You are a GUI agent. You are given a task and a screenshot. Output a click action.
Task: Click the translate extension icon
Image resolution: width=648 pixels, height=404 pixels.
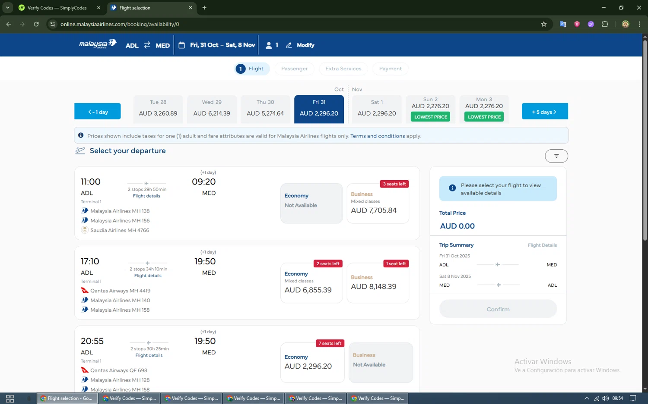(563, 24)
